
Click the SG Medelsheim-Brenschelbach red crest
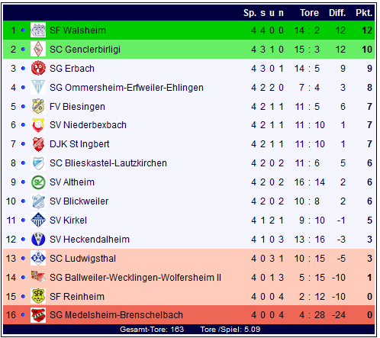pos(38,315)
